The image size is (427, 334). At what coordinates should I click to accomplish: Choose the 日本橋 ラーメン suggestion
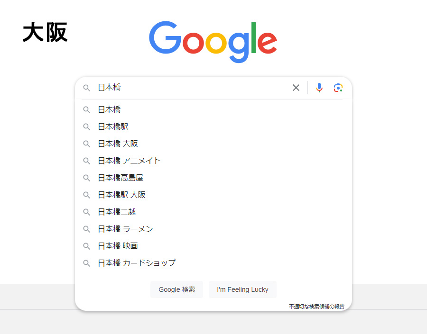[x=126, y=229]
